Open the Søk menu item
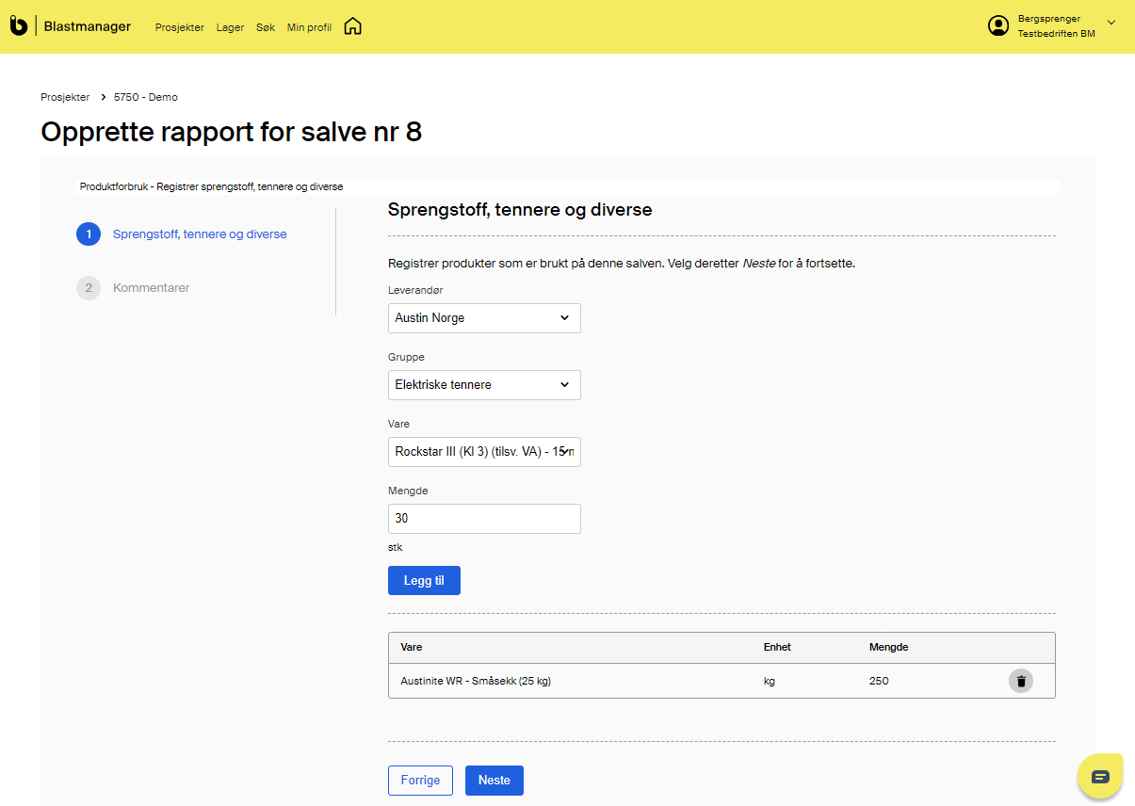 coord(266,27)
